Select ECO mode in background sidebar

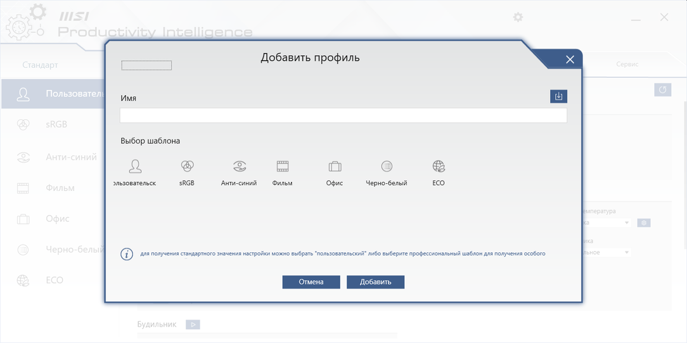tap(53, 280)
